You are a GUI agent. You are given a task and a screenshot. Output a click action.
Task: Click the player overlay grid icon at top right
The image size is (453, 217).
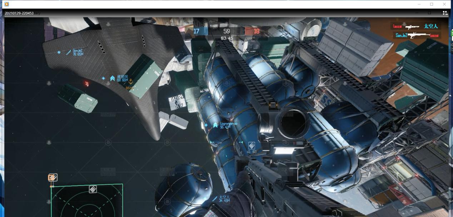tap(445, 13)
